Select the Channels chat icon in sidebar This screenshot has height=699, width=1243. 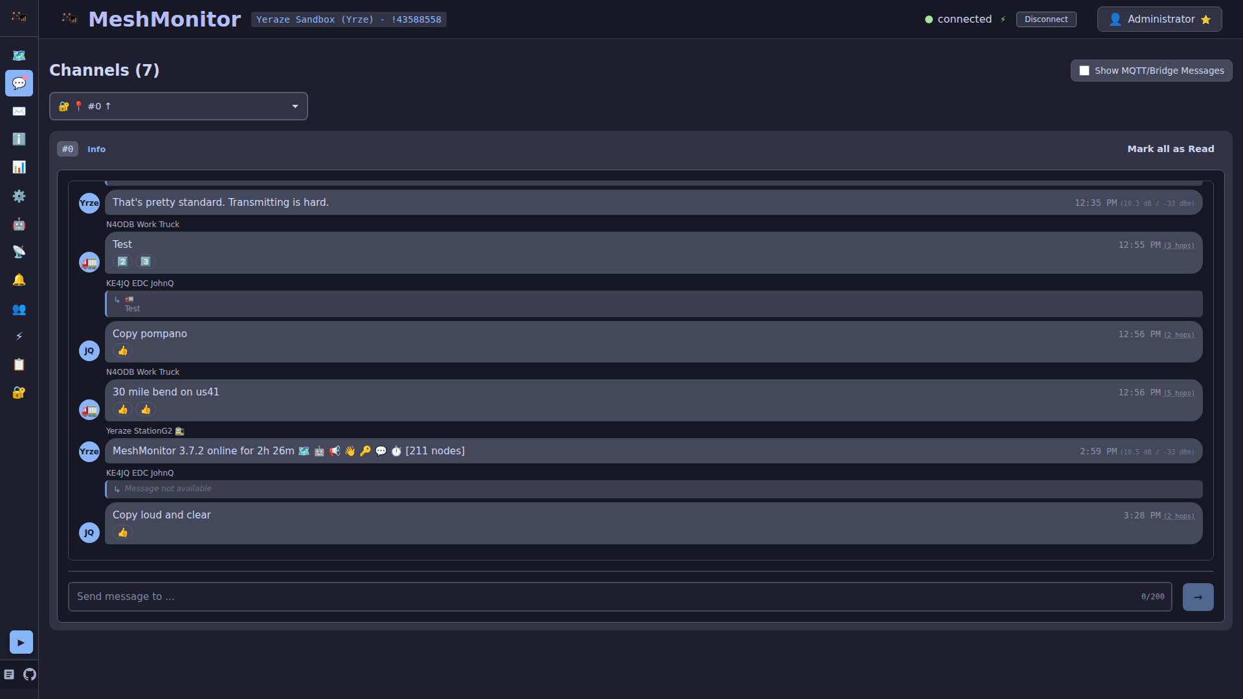pos(19,83)
